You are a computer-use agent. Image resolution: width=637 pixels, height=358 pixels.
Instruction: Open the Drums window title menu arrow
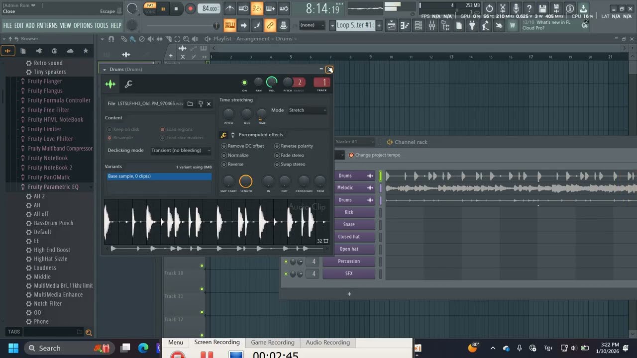coord(105,69)
